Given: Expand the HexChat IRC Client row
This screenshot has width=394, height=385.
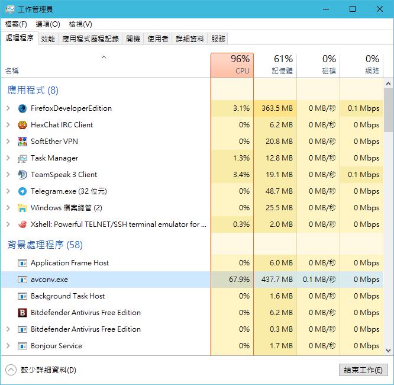Looking at the screenshot, I should (x=8, y=125).
